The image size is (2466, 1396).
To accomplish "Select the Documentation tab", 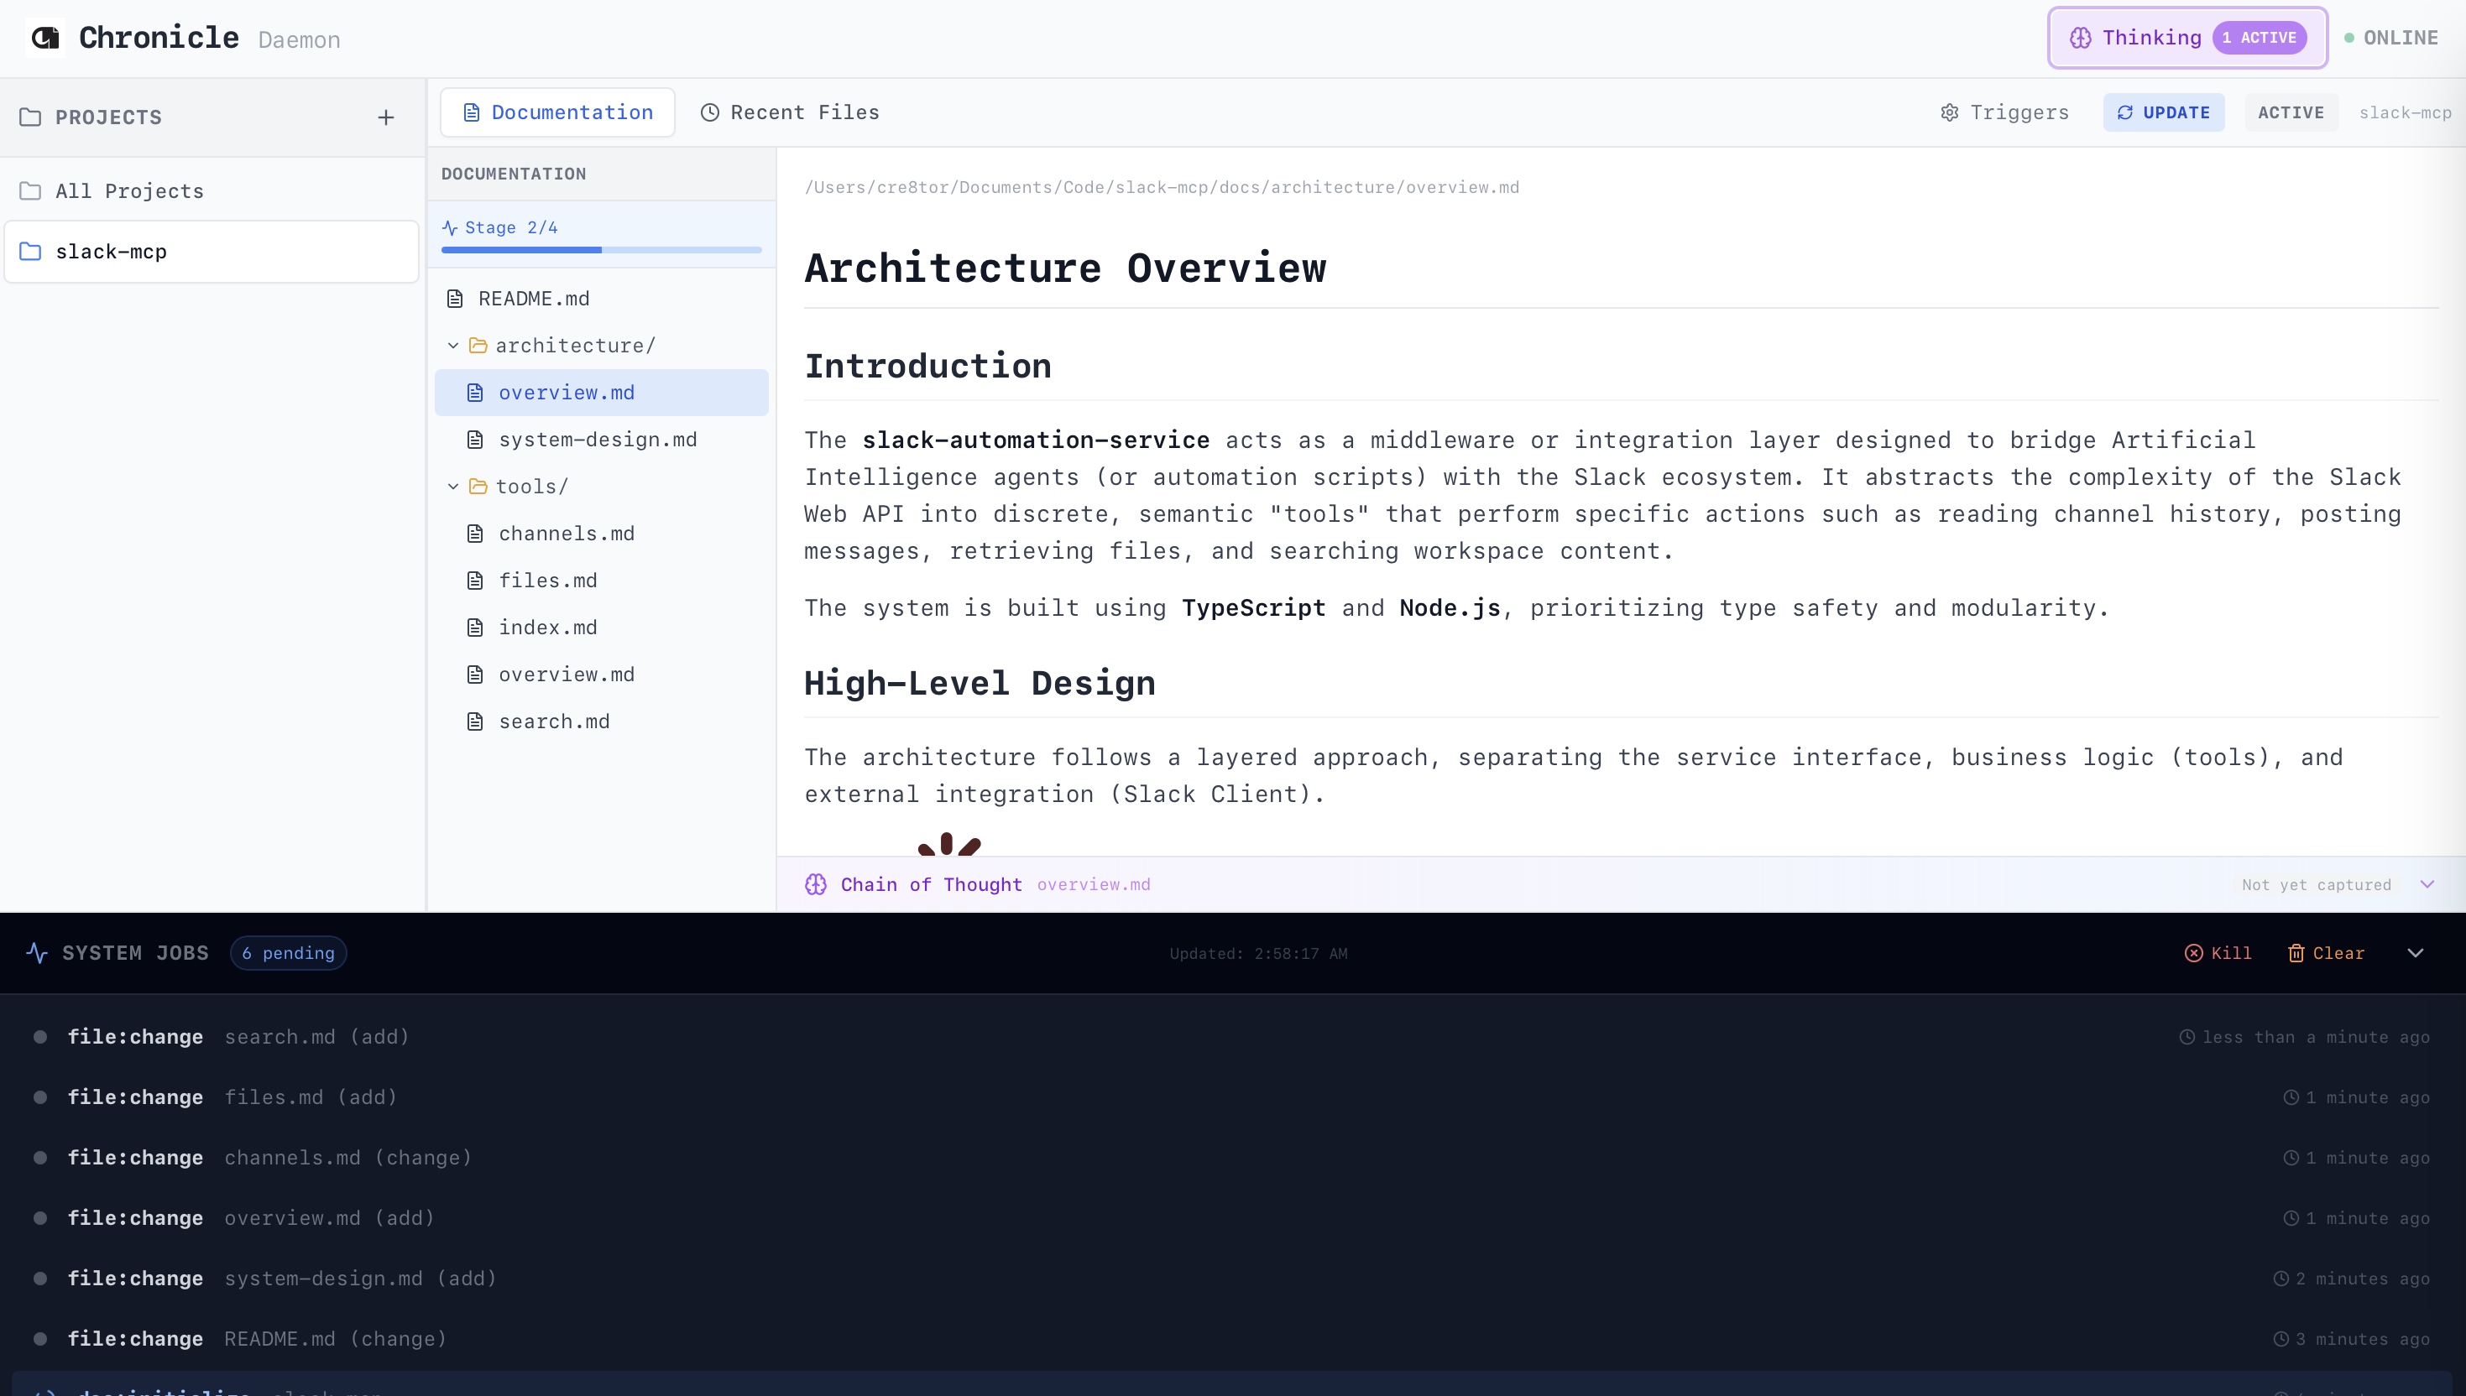I will point(557,112).
